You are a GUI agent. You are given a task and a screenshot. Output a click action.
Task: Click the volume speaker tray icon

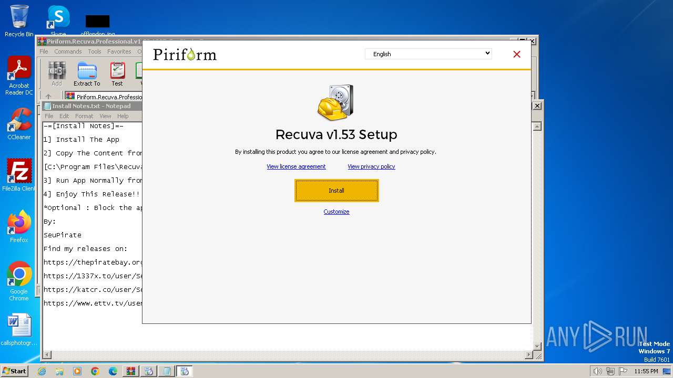(x=597, y=371)
